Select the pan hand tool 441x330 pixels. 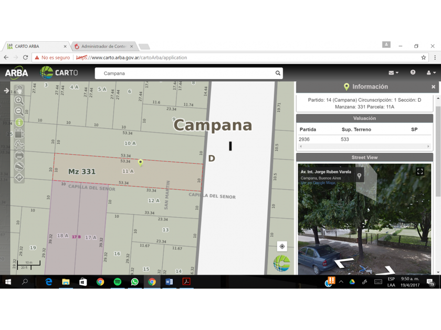click(x=19, y=90)
